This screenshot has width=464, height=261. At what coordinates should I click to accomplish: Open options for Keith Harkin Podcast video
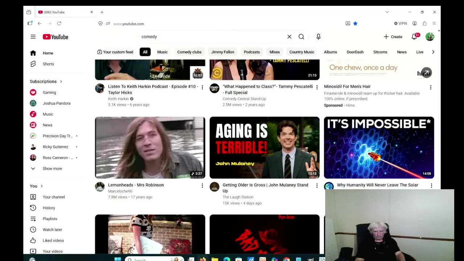pos(202,87)
